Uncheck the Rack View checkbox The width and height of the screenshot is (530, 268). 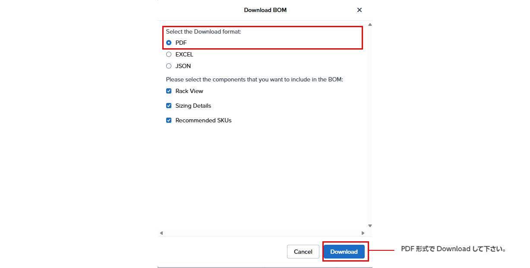(x=169, y=91)
